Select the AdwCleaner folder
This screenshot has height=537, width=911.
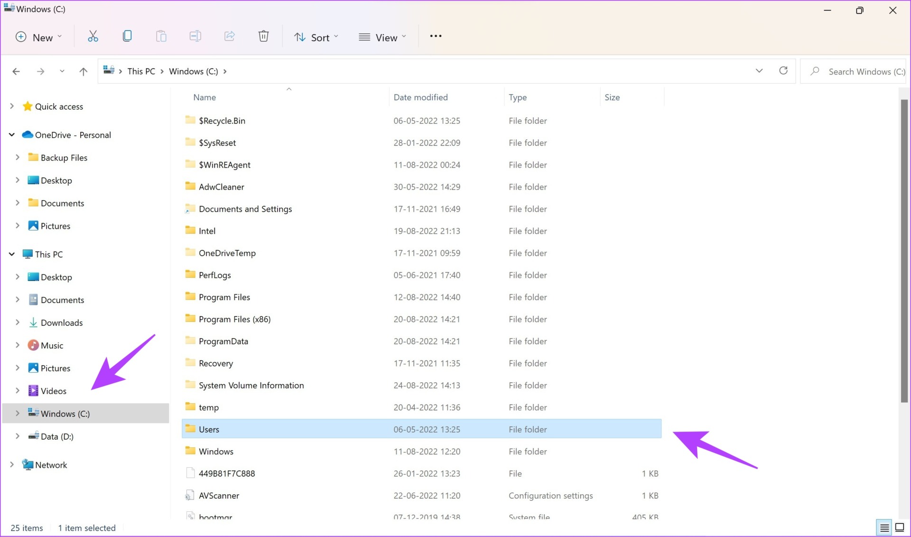point(221,187)
